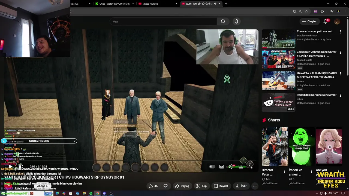Open 'The war is won, yet I am lost' thumbnail
This screenshot has width=349, height=196.
tap(278, 39)
